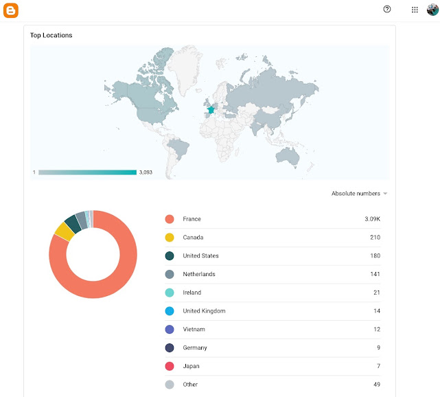The image size is (440, 397).
Task: Select the United Kingdom label
Action: (204, 311)
